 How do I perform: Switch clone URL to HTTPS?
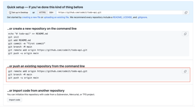pos(42,12)
